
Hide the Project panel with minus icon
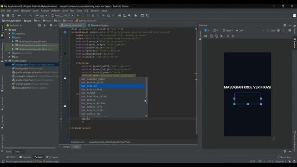coord(56,25)
